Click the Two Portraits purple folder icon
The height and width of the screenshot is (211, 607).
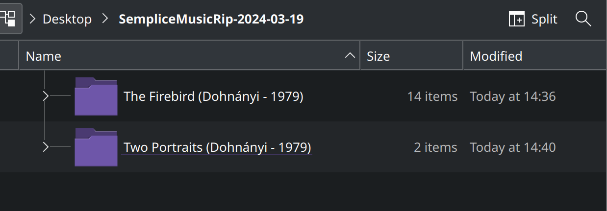96,147
